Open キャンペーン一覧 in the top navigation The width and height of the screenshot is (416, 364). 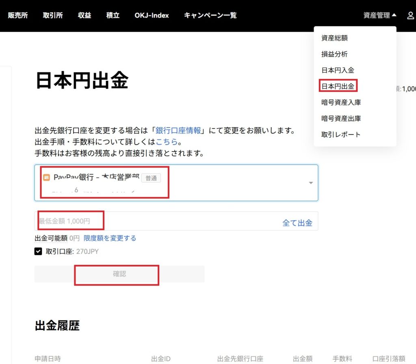point(210,15)
